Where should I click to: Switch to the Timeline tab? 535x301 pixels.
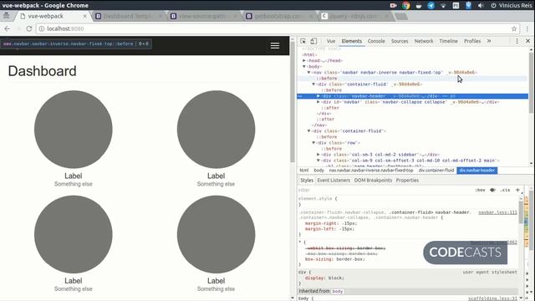click(448, 41)
